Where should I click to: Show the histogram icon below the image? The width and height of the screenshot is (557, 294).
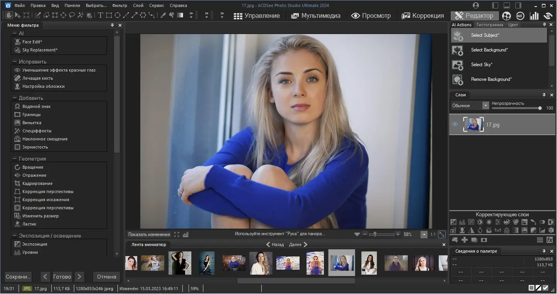[x=186, y=234]
